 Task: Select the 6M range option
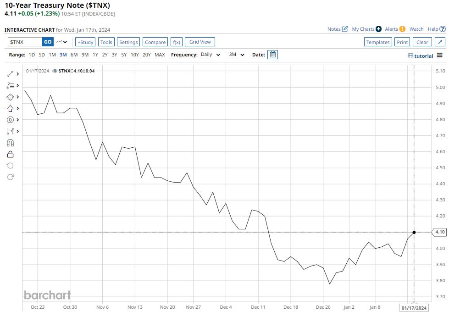pos(74,55)
